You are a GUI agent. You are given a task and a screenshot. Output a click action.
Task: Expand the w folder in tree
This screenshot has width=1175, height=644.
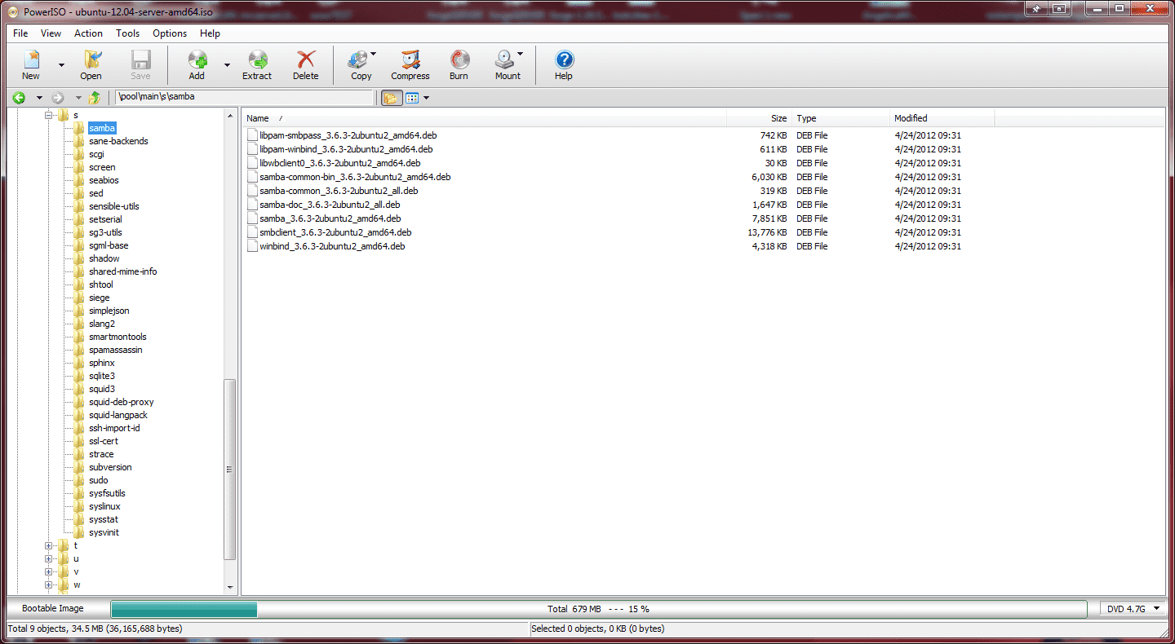click(49, 584)
